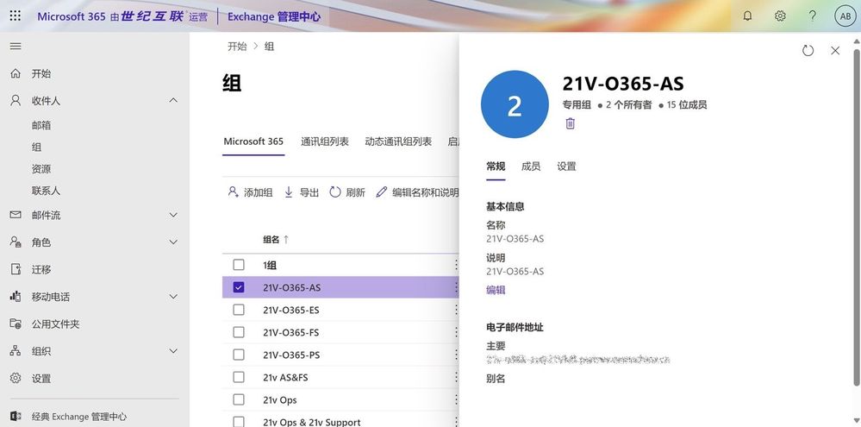Switch to the 通讯组列表 tab
861x427 pixels.
(x=325, y=141)
